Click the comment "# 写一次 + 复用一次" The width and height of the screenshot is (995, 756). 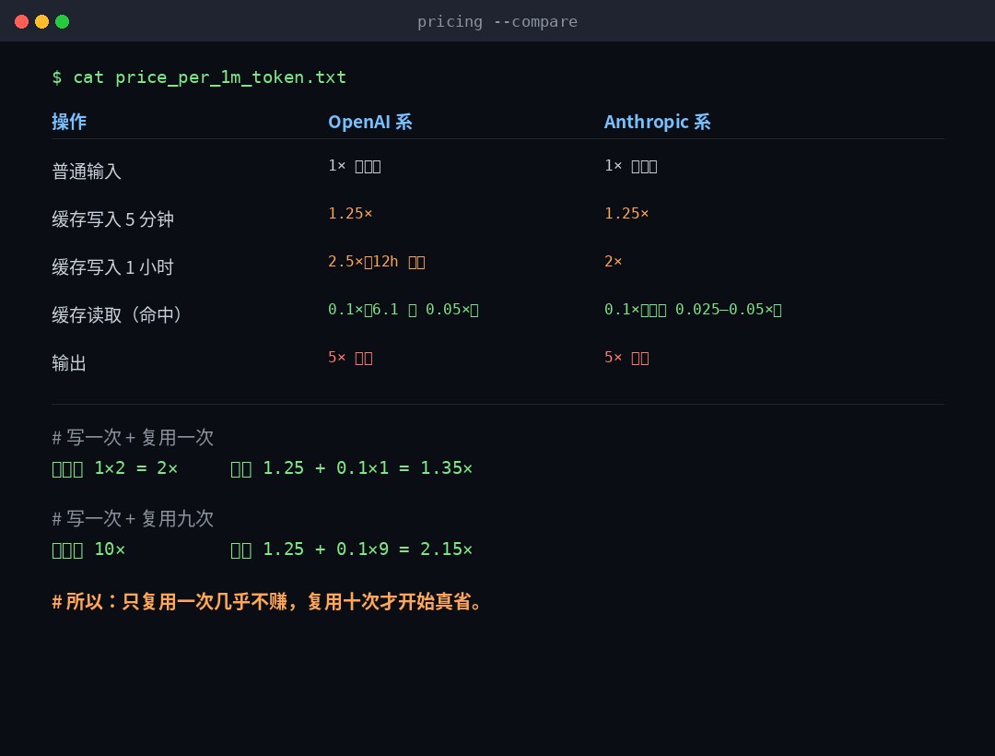pyautogui.click(x=133, y=437)
